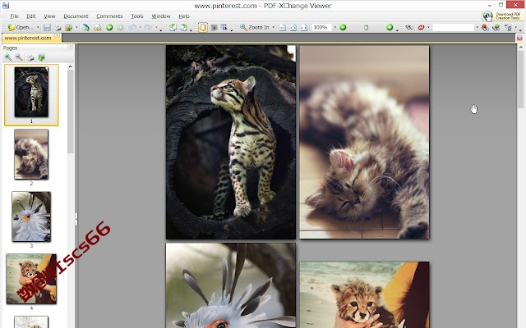Click the OCR page icon
Viewport: 526px width, 328px height.
pyautogui.click(x=97, y=27)
